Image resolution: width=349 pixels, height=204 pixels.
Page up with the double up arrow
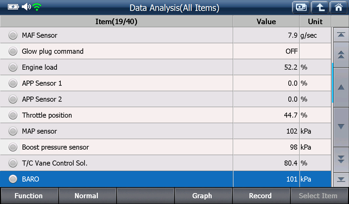(x=341, y=55)
